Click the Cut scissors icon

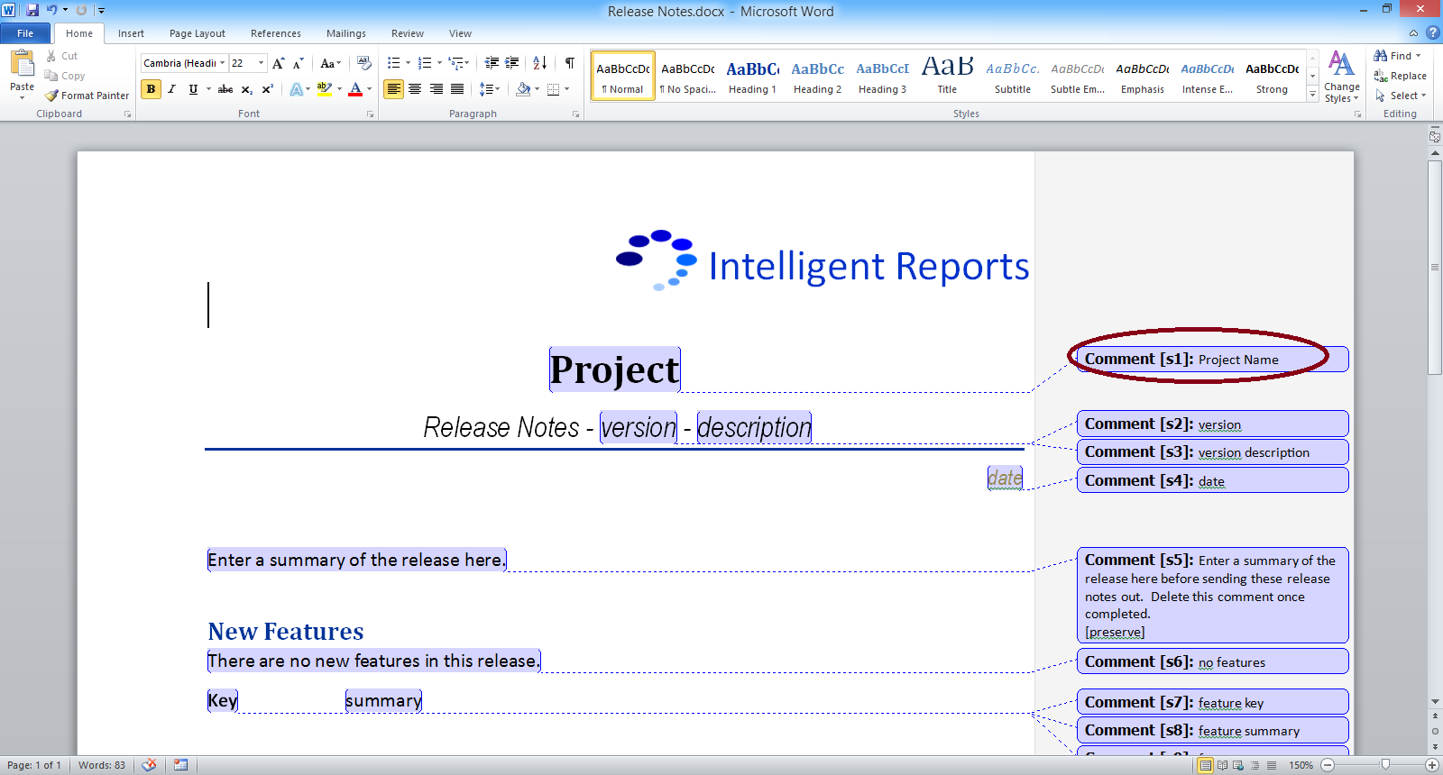coord(51,56)
